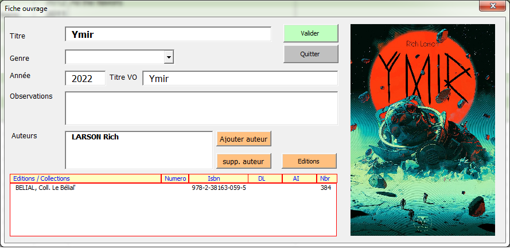The image size is (510, 249).
Task: Select author LARSON Rich in list
Action: pos(95,137)
